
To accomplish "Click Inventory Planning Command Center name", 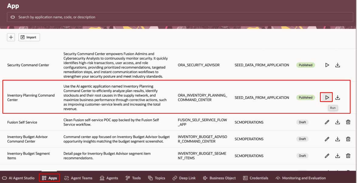I will (x=31, y=98).
